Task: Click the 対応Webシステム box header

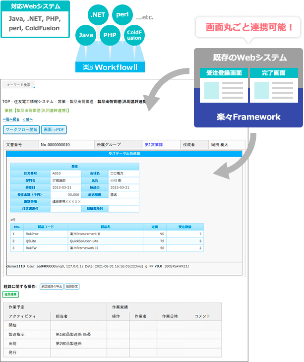Action: 35,6
